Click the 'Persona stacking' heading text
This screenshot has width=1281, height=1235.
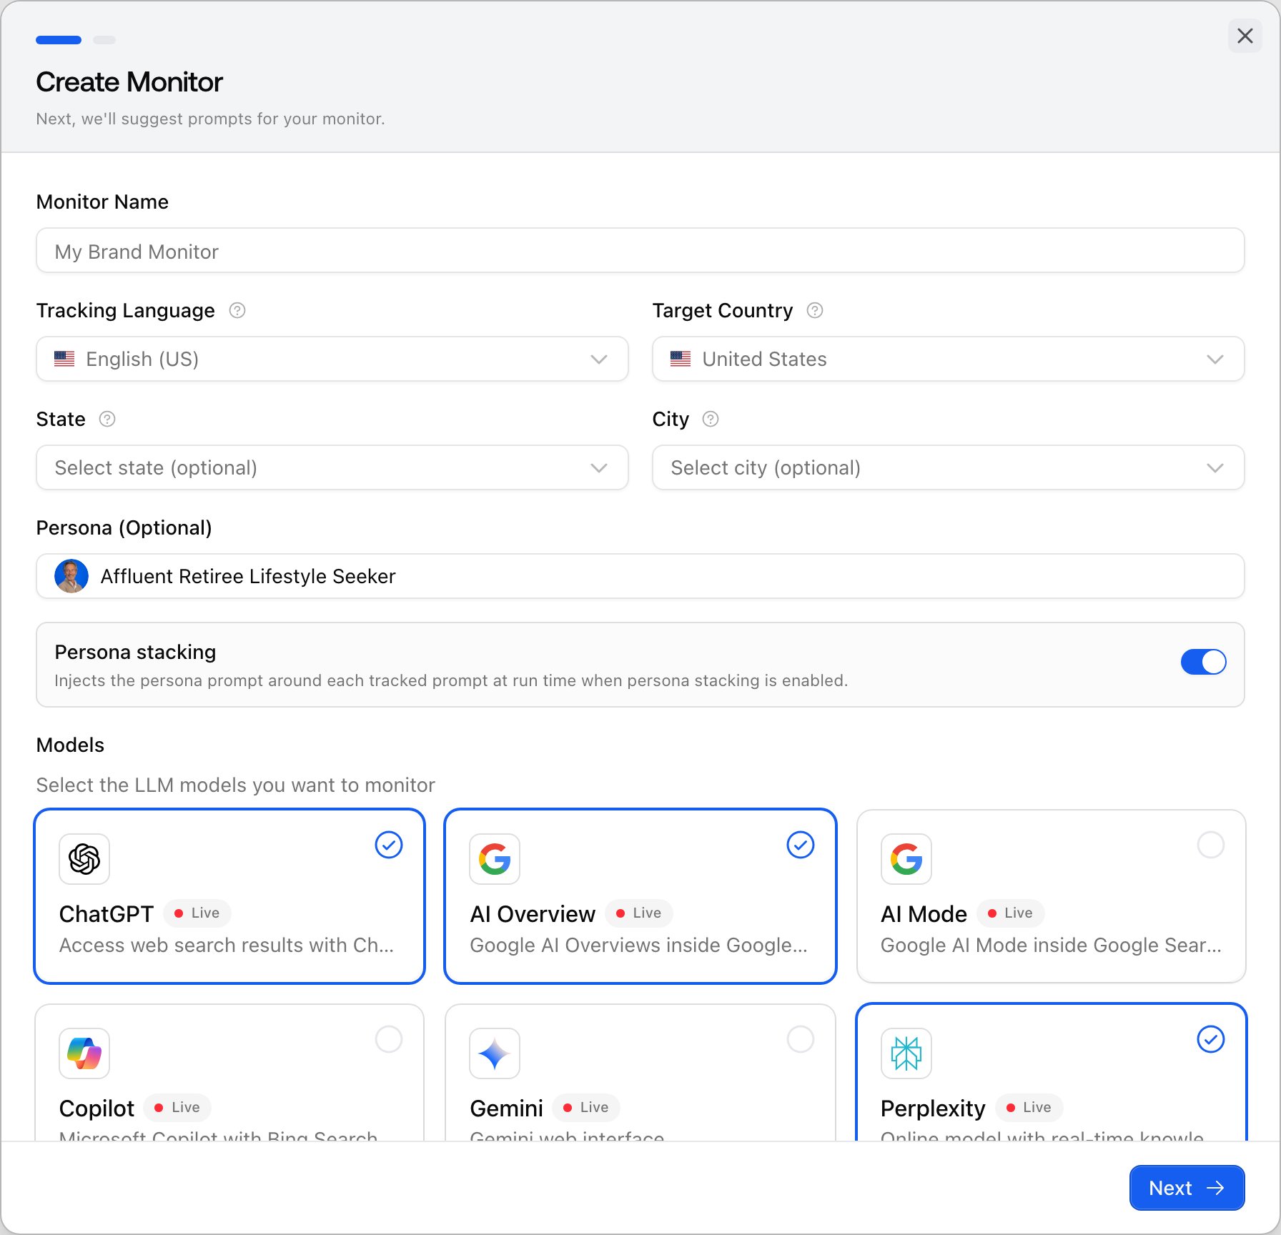point(135,652)
